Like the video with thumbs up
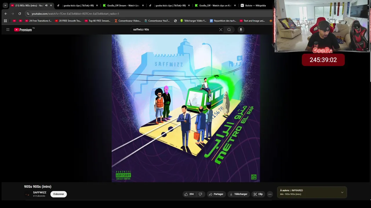The image size is (371, 208). coord(189,194)
